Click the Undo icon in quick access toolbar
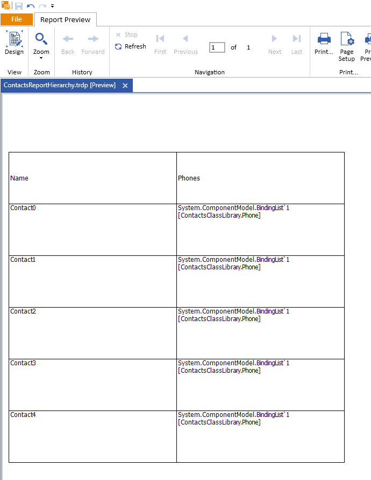The width and height of the screenshot is (371, 480). point(30,6)
